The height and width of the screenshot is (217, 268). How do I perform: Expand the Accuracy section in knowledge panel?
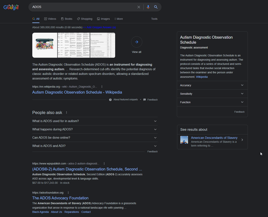point(212,85)
